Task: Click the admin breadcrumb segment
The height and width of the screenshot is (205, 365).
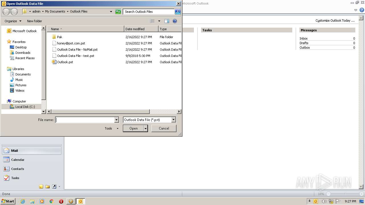Action: [36, 12]
